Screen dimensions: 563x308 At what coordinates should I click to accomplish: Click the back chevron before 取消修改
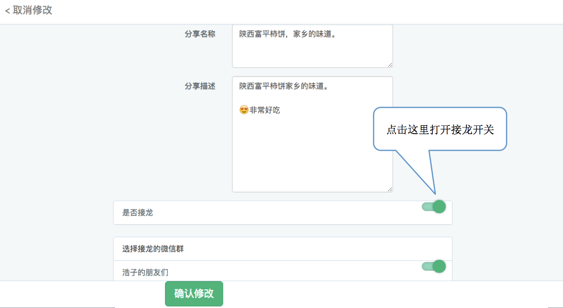click(x=7, y=11)
